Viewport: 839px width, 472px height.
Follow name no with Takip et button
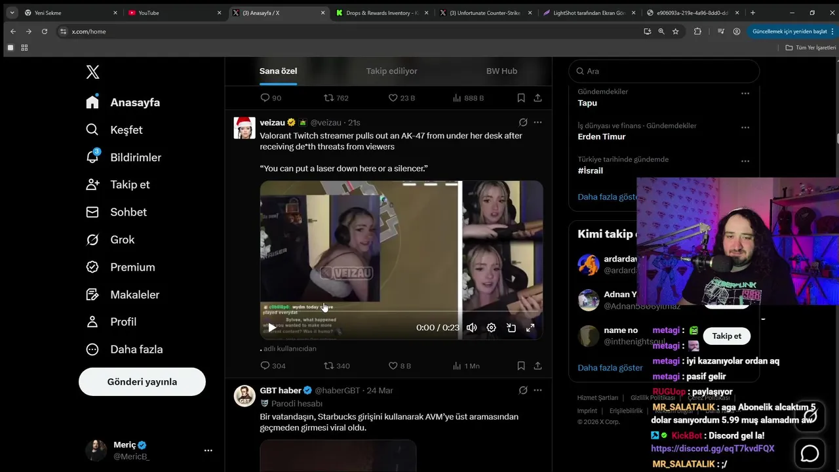click(x=726, y=336)
